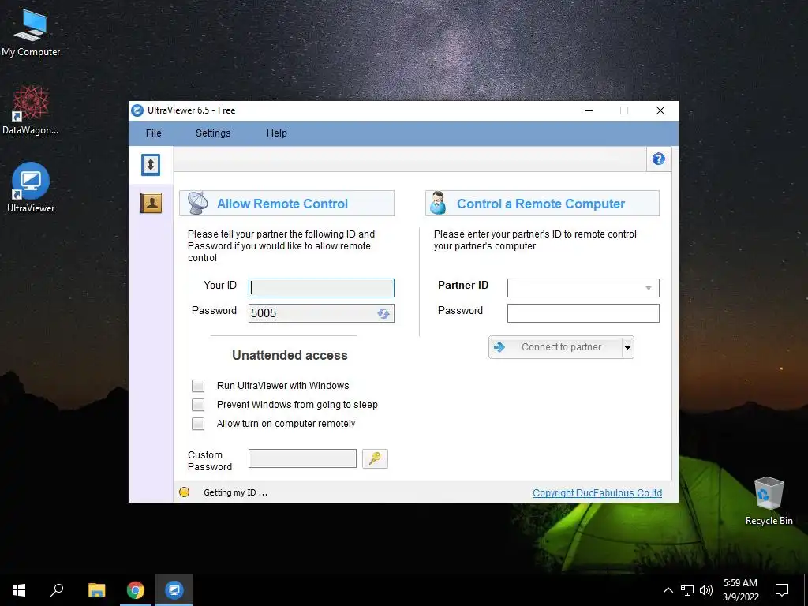Click the person icon beside Control a Remote Computer
The image size is (808, 606).
click(x=438, y=203)
